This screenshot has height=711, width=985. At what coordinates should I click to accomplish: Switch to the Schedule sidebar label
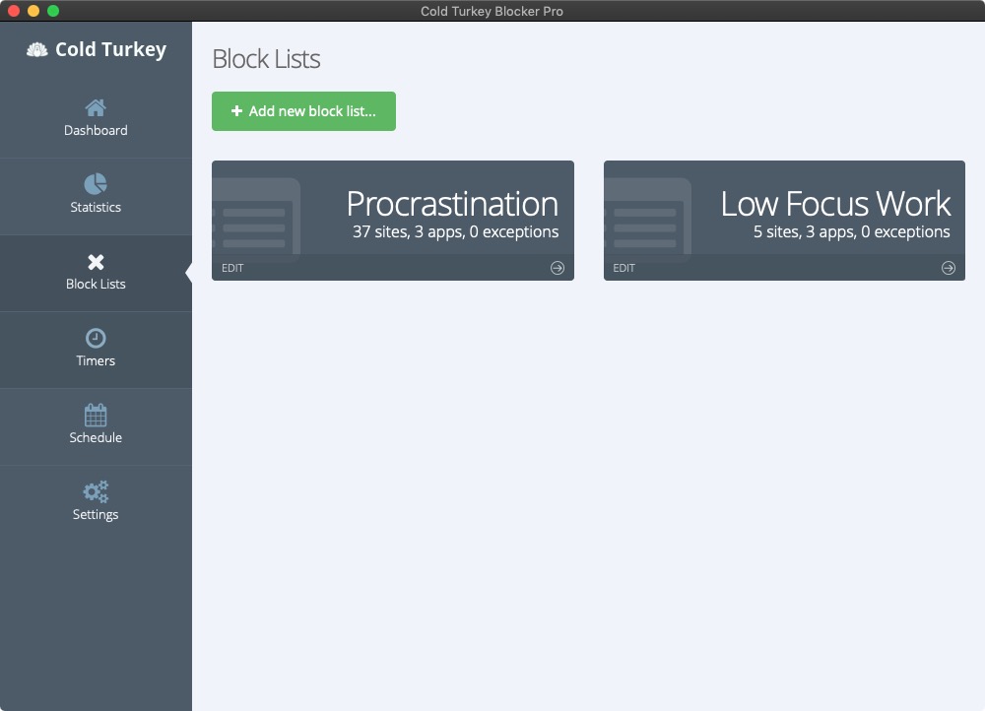click(x=96, y=437)
